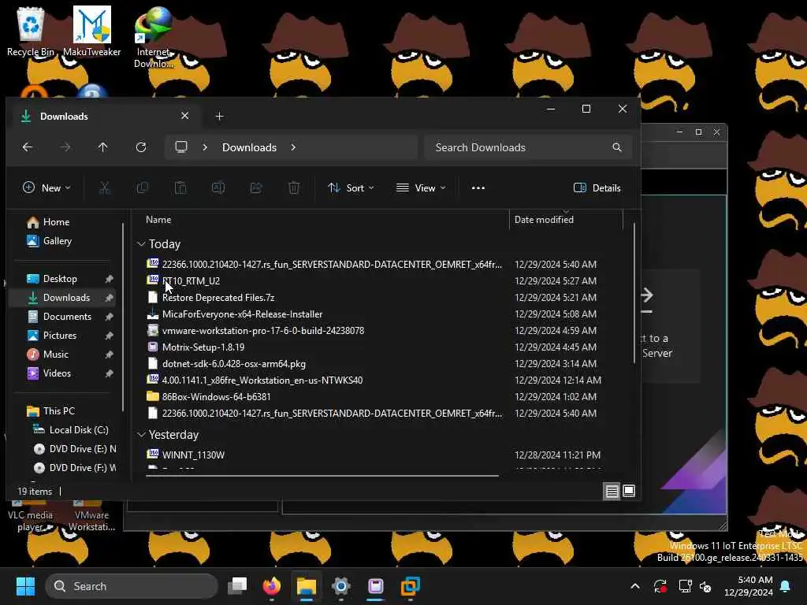Select dotnet-sdk-6.0.428-osx-arm64.pkg file

(x=233, y=364)
